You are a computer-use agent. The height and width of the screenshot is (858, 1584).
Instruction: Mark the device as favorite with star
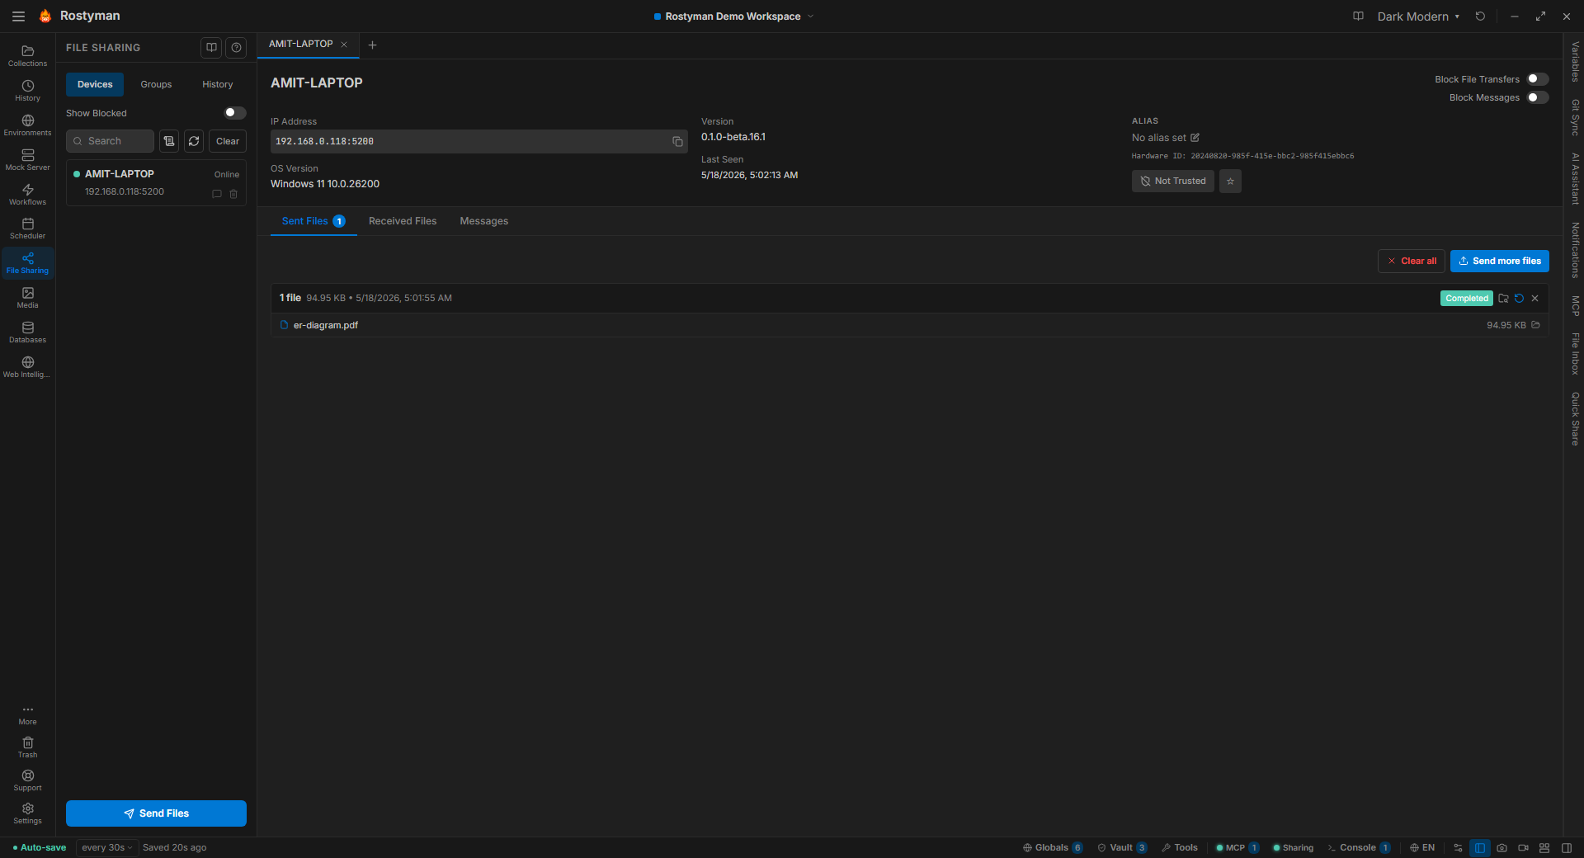(1230, 181)
